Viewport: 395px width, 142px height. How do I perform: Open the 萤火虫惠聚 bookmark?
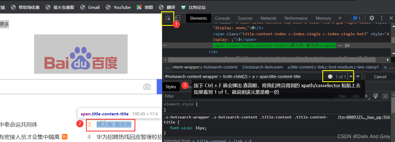[x=60, y=7]
